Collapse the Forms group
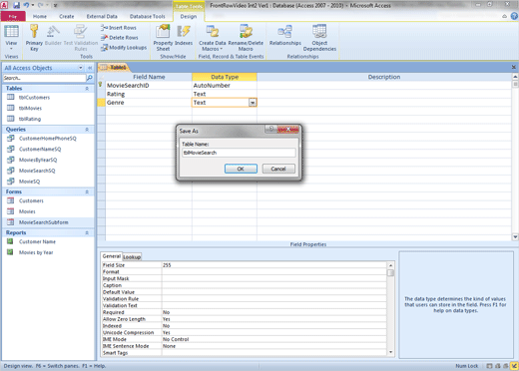The width and height of the screenshot is (519, 371). (87, 191)
